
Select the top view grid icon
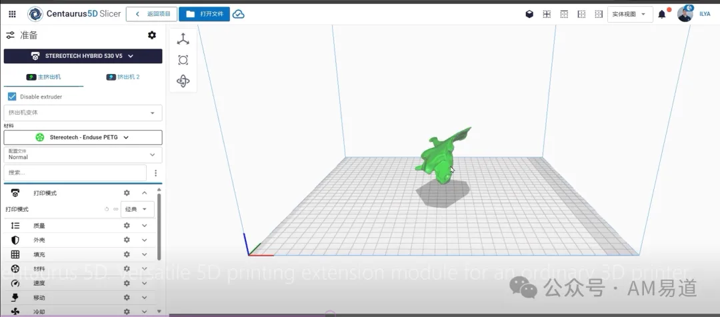pos(565,14)
